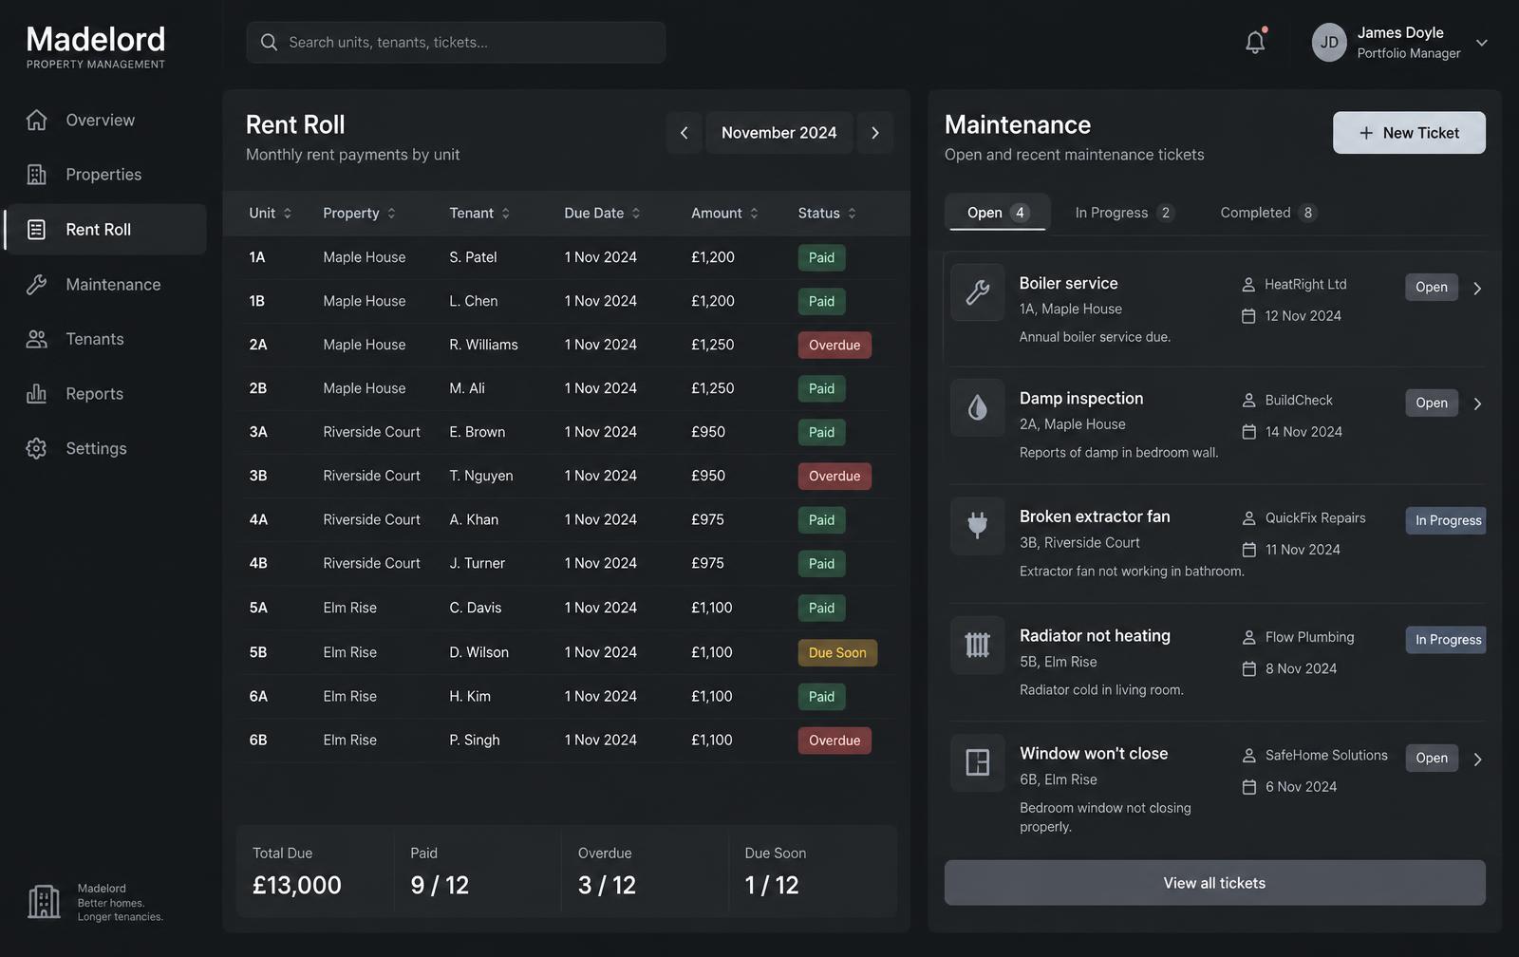The height and width of the screenshot is (957, 1519).
Task: Sort the table by Amount column
Action: pyautogui.click(x=725, y=214)
